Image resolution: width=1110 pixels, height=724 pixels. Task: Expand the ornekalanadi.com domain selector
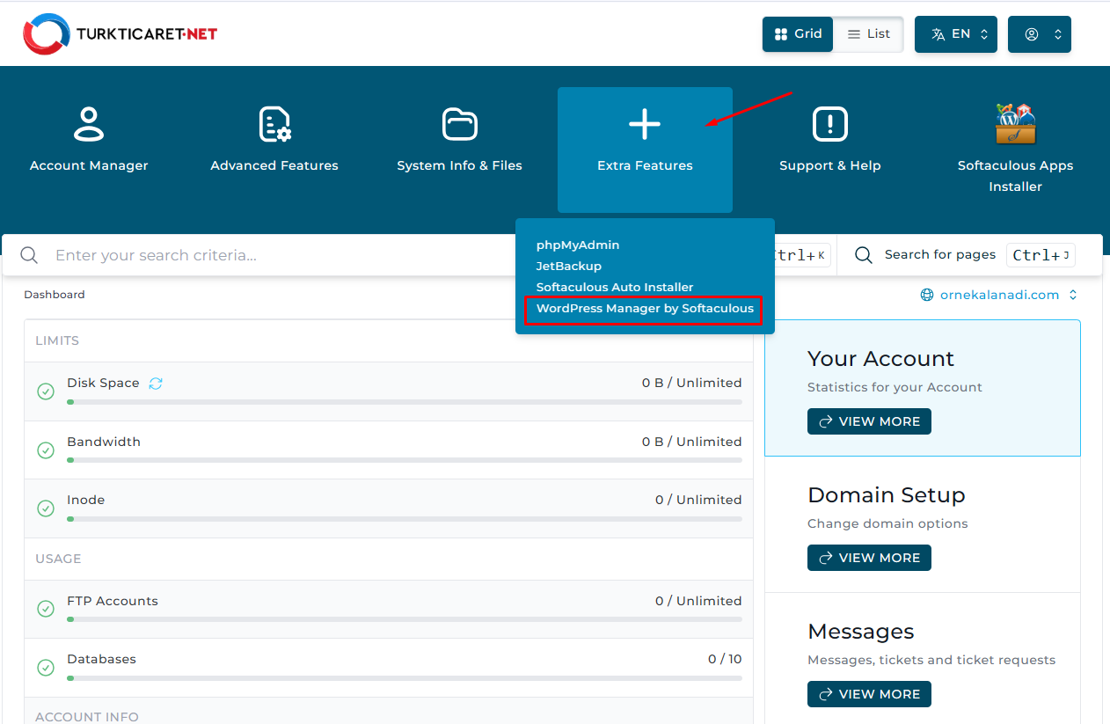998,295
